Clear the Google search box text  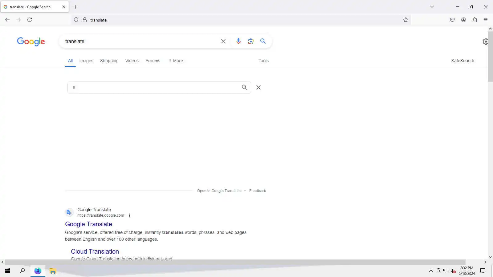(x=223, y=41)
